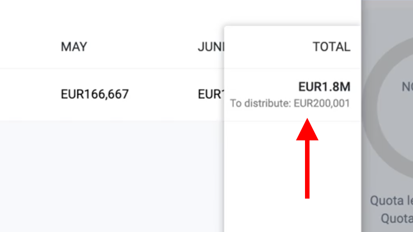Click the June EUR amount cell
Screen dimensions: 413x232
211,94
